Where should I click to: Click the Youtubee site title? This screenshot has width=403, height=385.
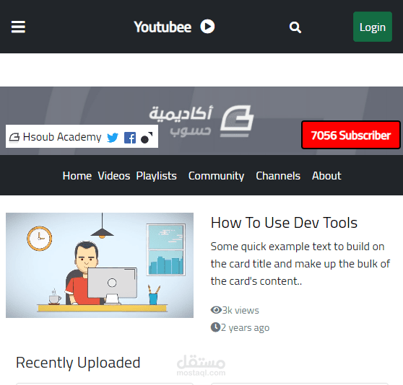(x=162, y=27)
